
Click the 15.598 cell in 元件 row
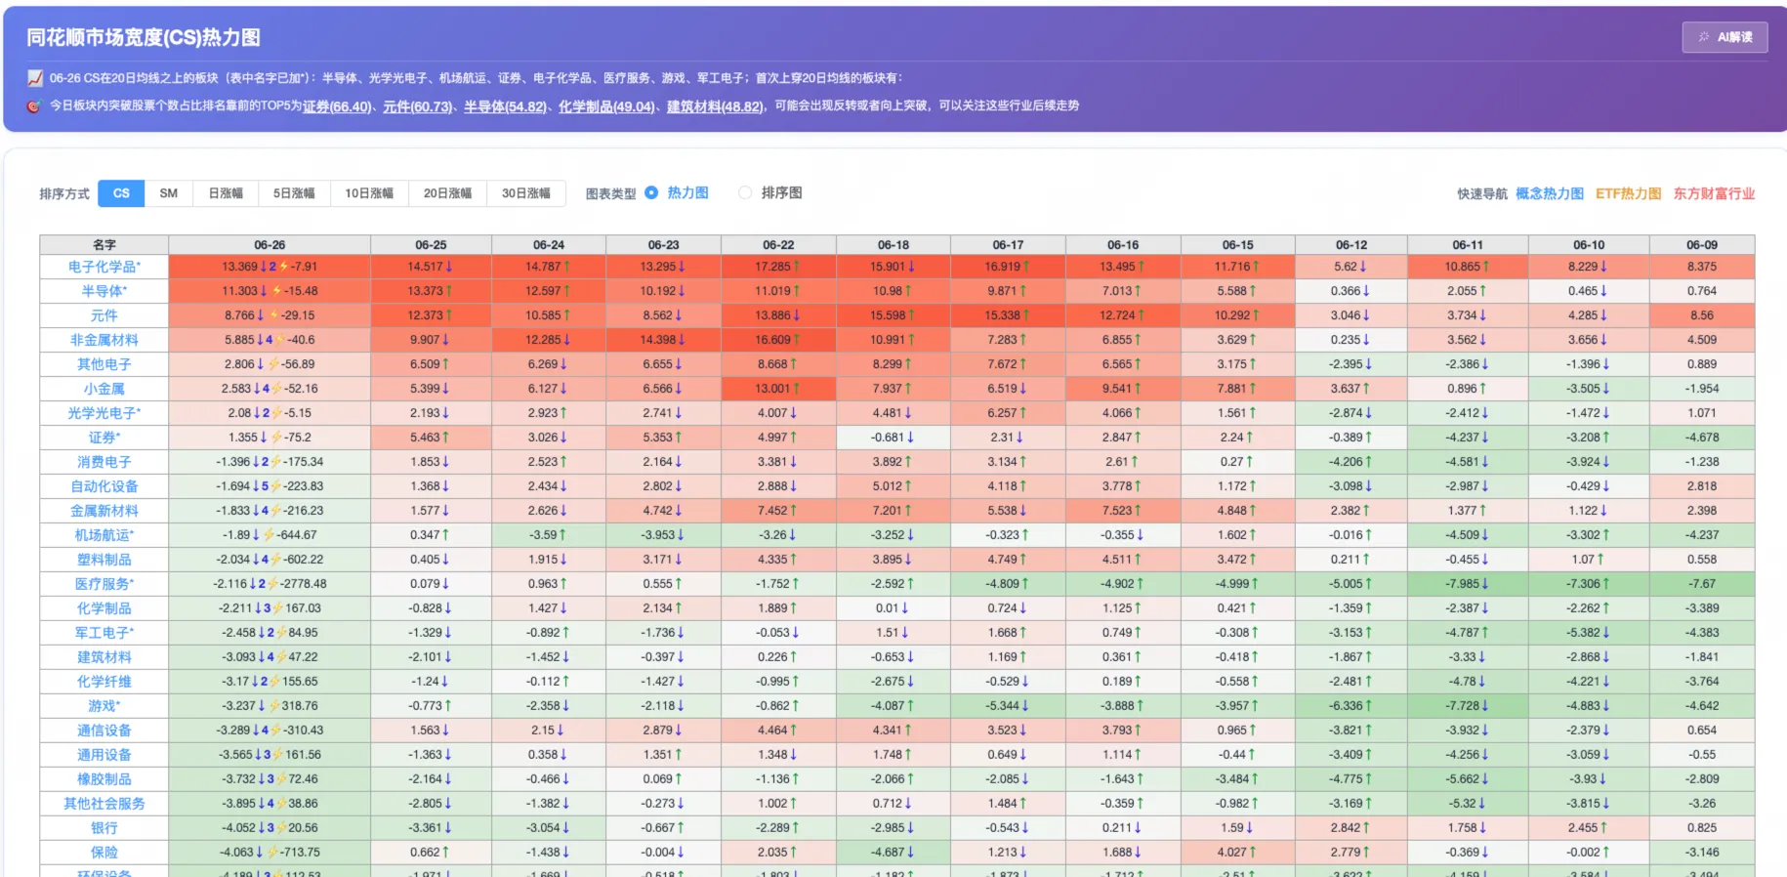coord(893,315)
